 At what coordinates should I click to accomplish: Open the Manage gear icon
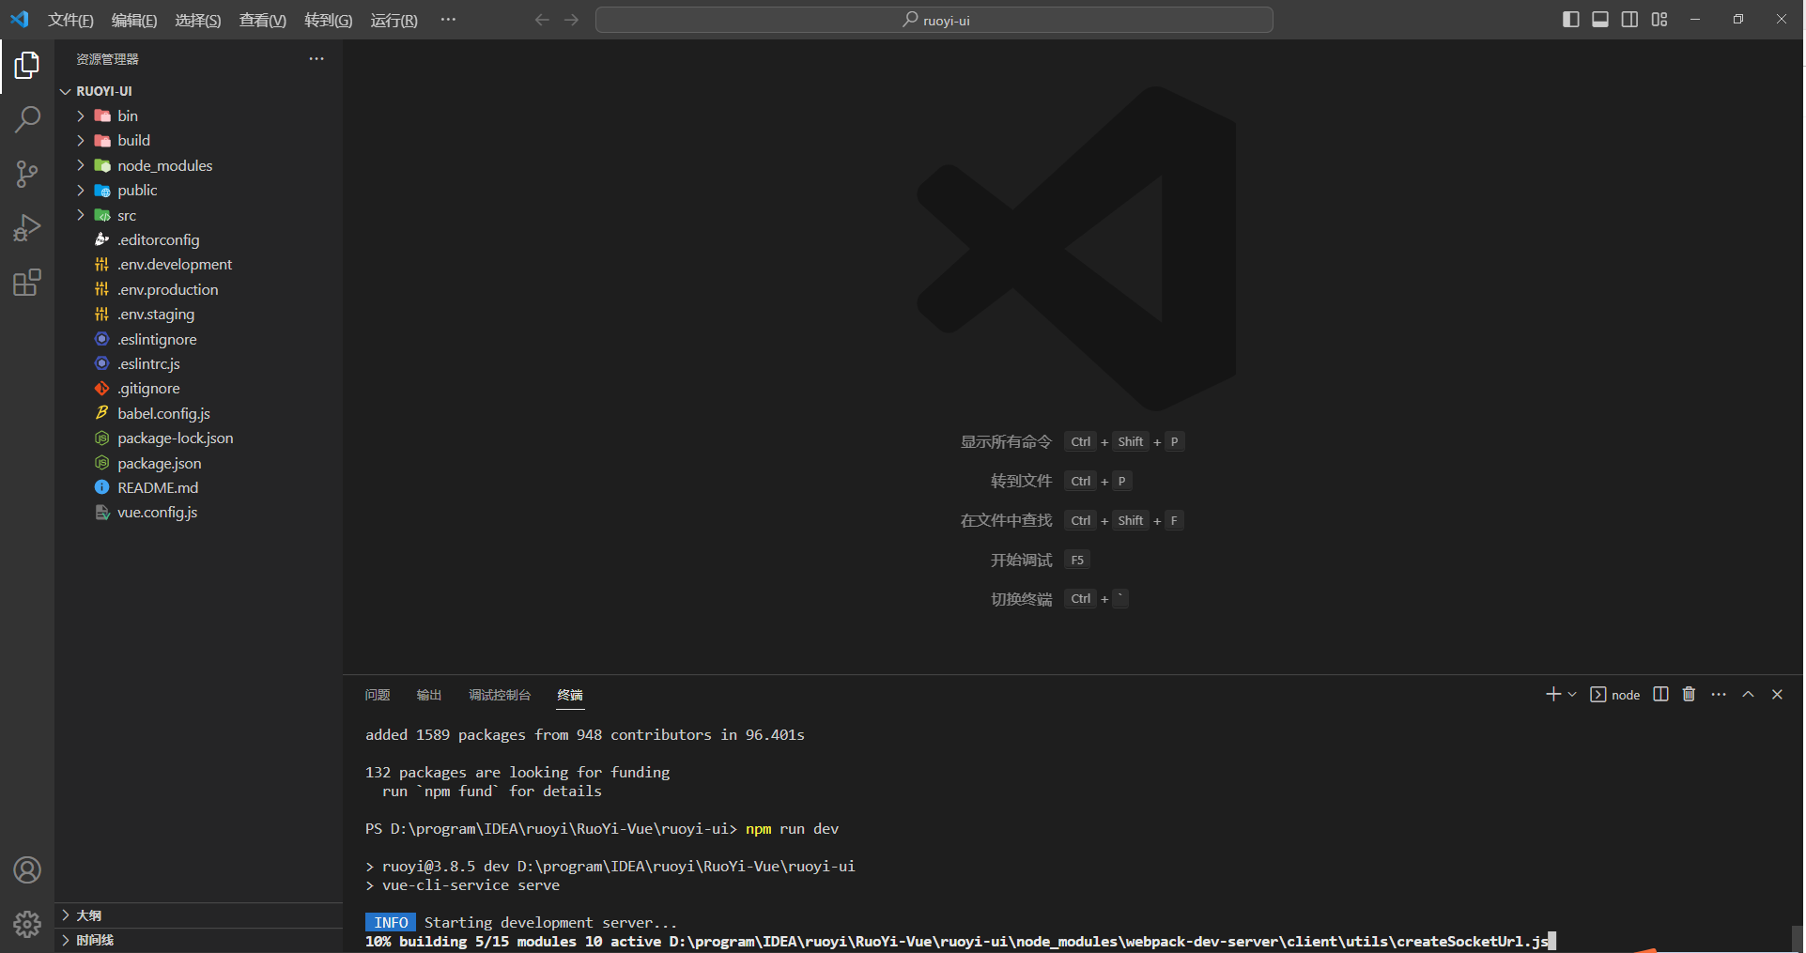coord(27,925)
